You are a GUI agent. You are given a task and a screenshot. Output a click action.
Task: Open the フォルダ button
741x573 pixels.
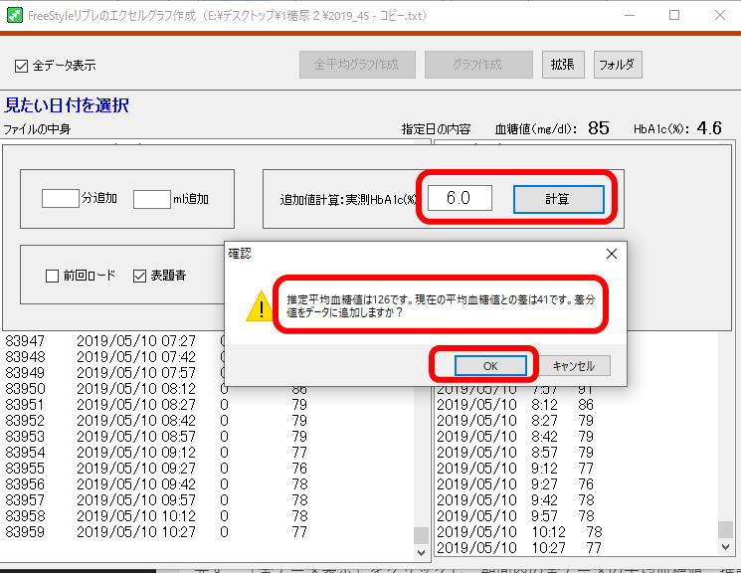pyautogui.click(x=618, y=65)
